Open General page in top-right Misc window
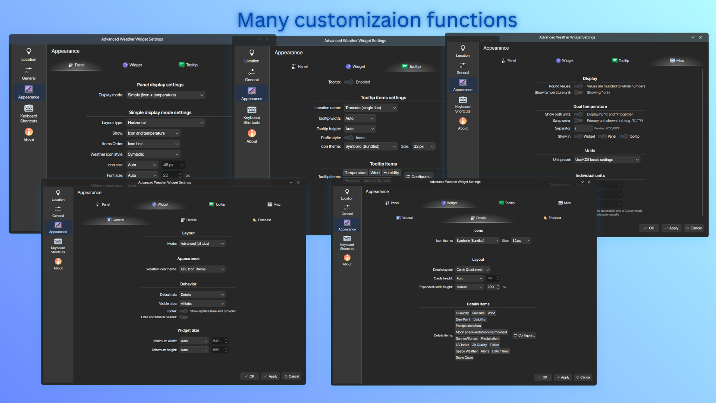This screenshot has width=716, height=403. pyautogui.click(x=463, y=68)
